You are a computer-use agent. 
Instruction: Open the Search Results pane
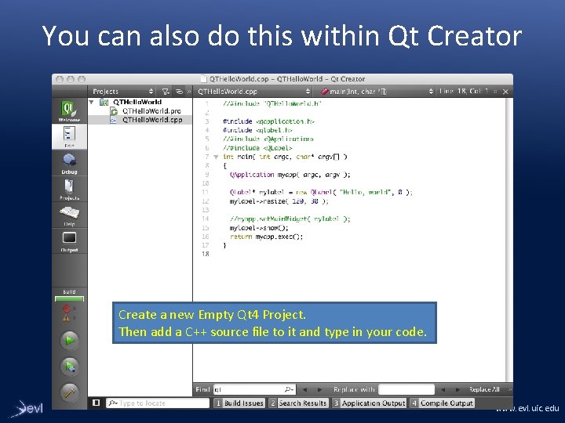coord(298,403)
